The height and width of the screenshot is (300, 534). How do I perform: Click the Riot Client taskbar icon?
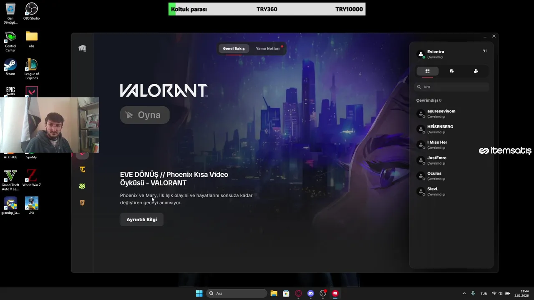click(x=335, y=293)
